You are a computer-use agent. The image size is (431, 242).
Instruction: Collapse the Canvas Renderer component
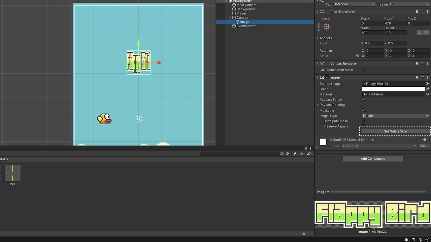(317, 64)
